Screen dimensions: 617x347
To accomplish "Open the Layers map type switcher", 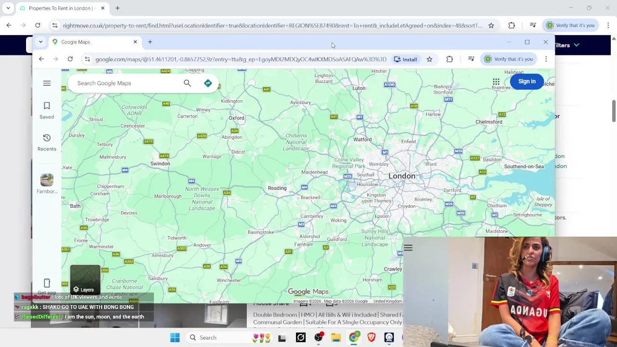I will pyautogui.click(x=85, y=280).
